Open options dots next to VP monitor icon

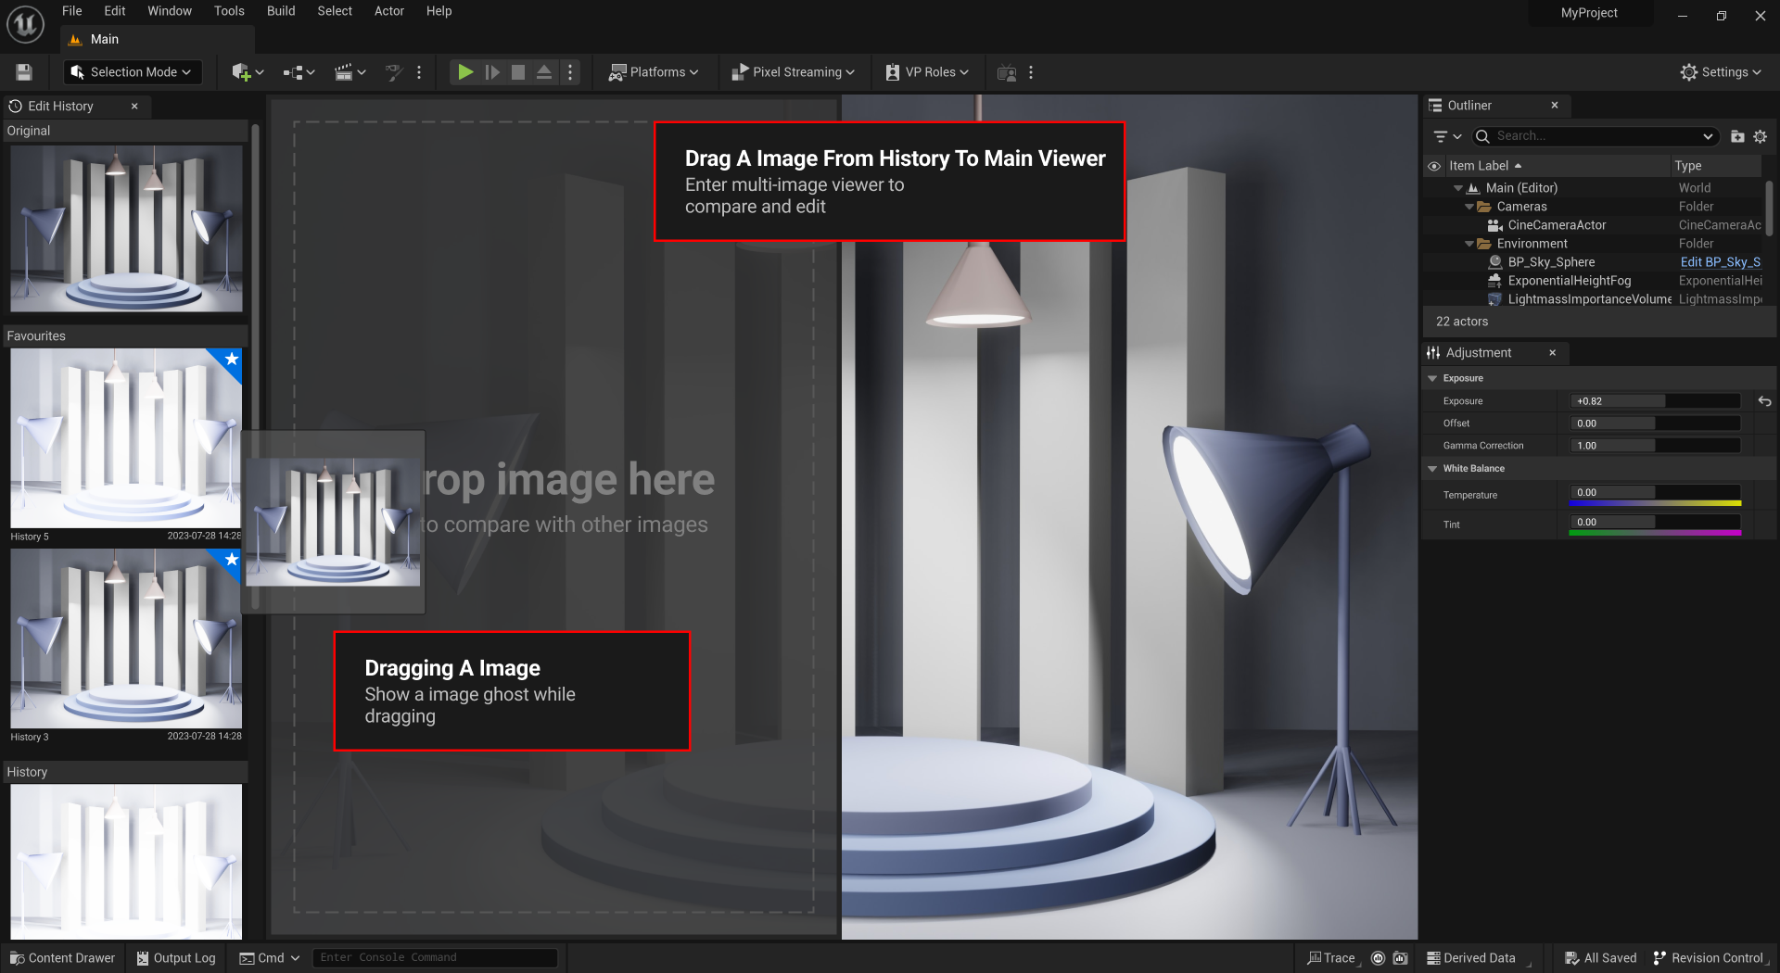pyautogui.click(x=1031, y=72)
